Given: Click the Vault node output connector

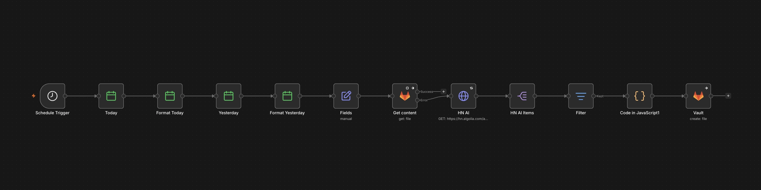Looking at the screenshot, I should [x=711, y=96].
